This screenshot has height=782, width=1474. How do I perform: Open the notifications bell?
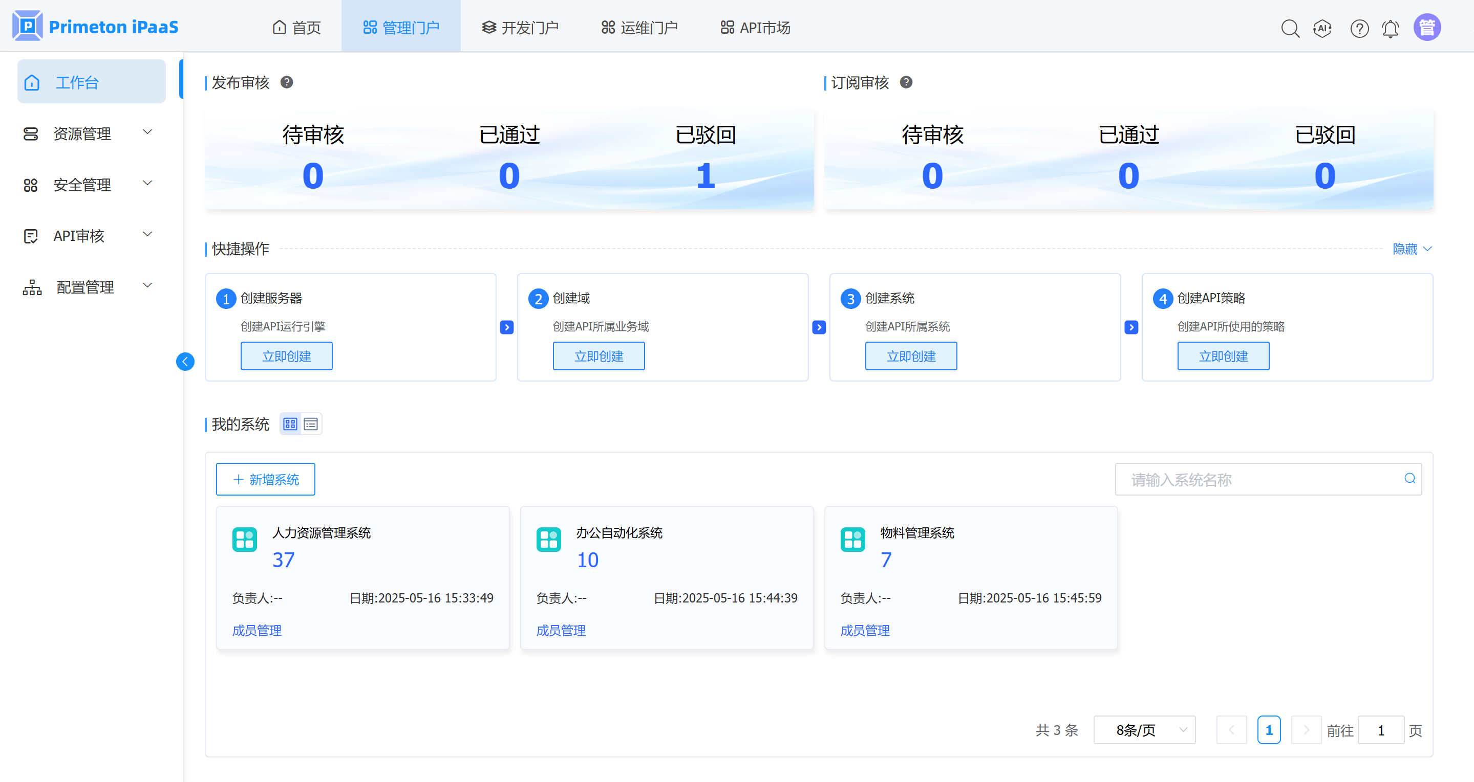pos(1391,28)
